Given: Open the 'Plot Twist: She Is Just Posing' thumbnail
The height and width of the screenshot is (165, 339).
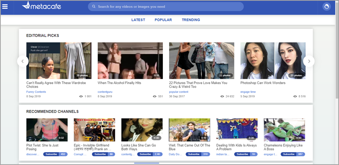Looking at the screenshot, I should pyautogui.click(x=47, y=130).
